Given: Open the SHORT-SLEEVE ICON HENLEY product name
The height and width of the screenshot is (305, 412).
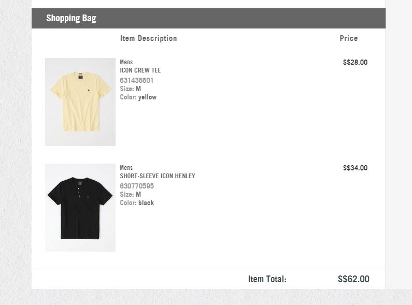Looking at the screenshot, I should click(x=158, y=176).
